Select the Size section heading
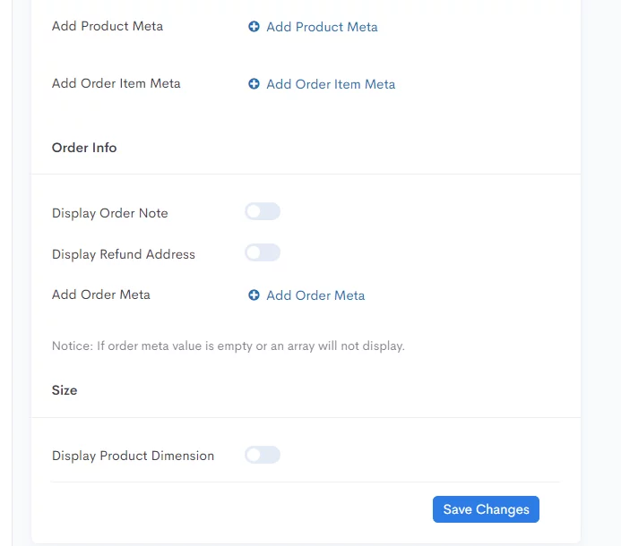The height and width of the screenshot is (546, 621). 65,390
